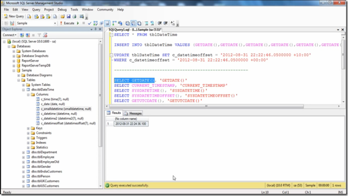Expand the ReportServer database node
This screenshot has width=348, height=196.
pos(14,61)
